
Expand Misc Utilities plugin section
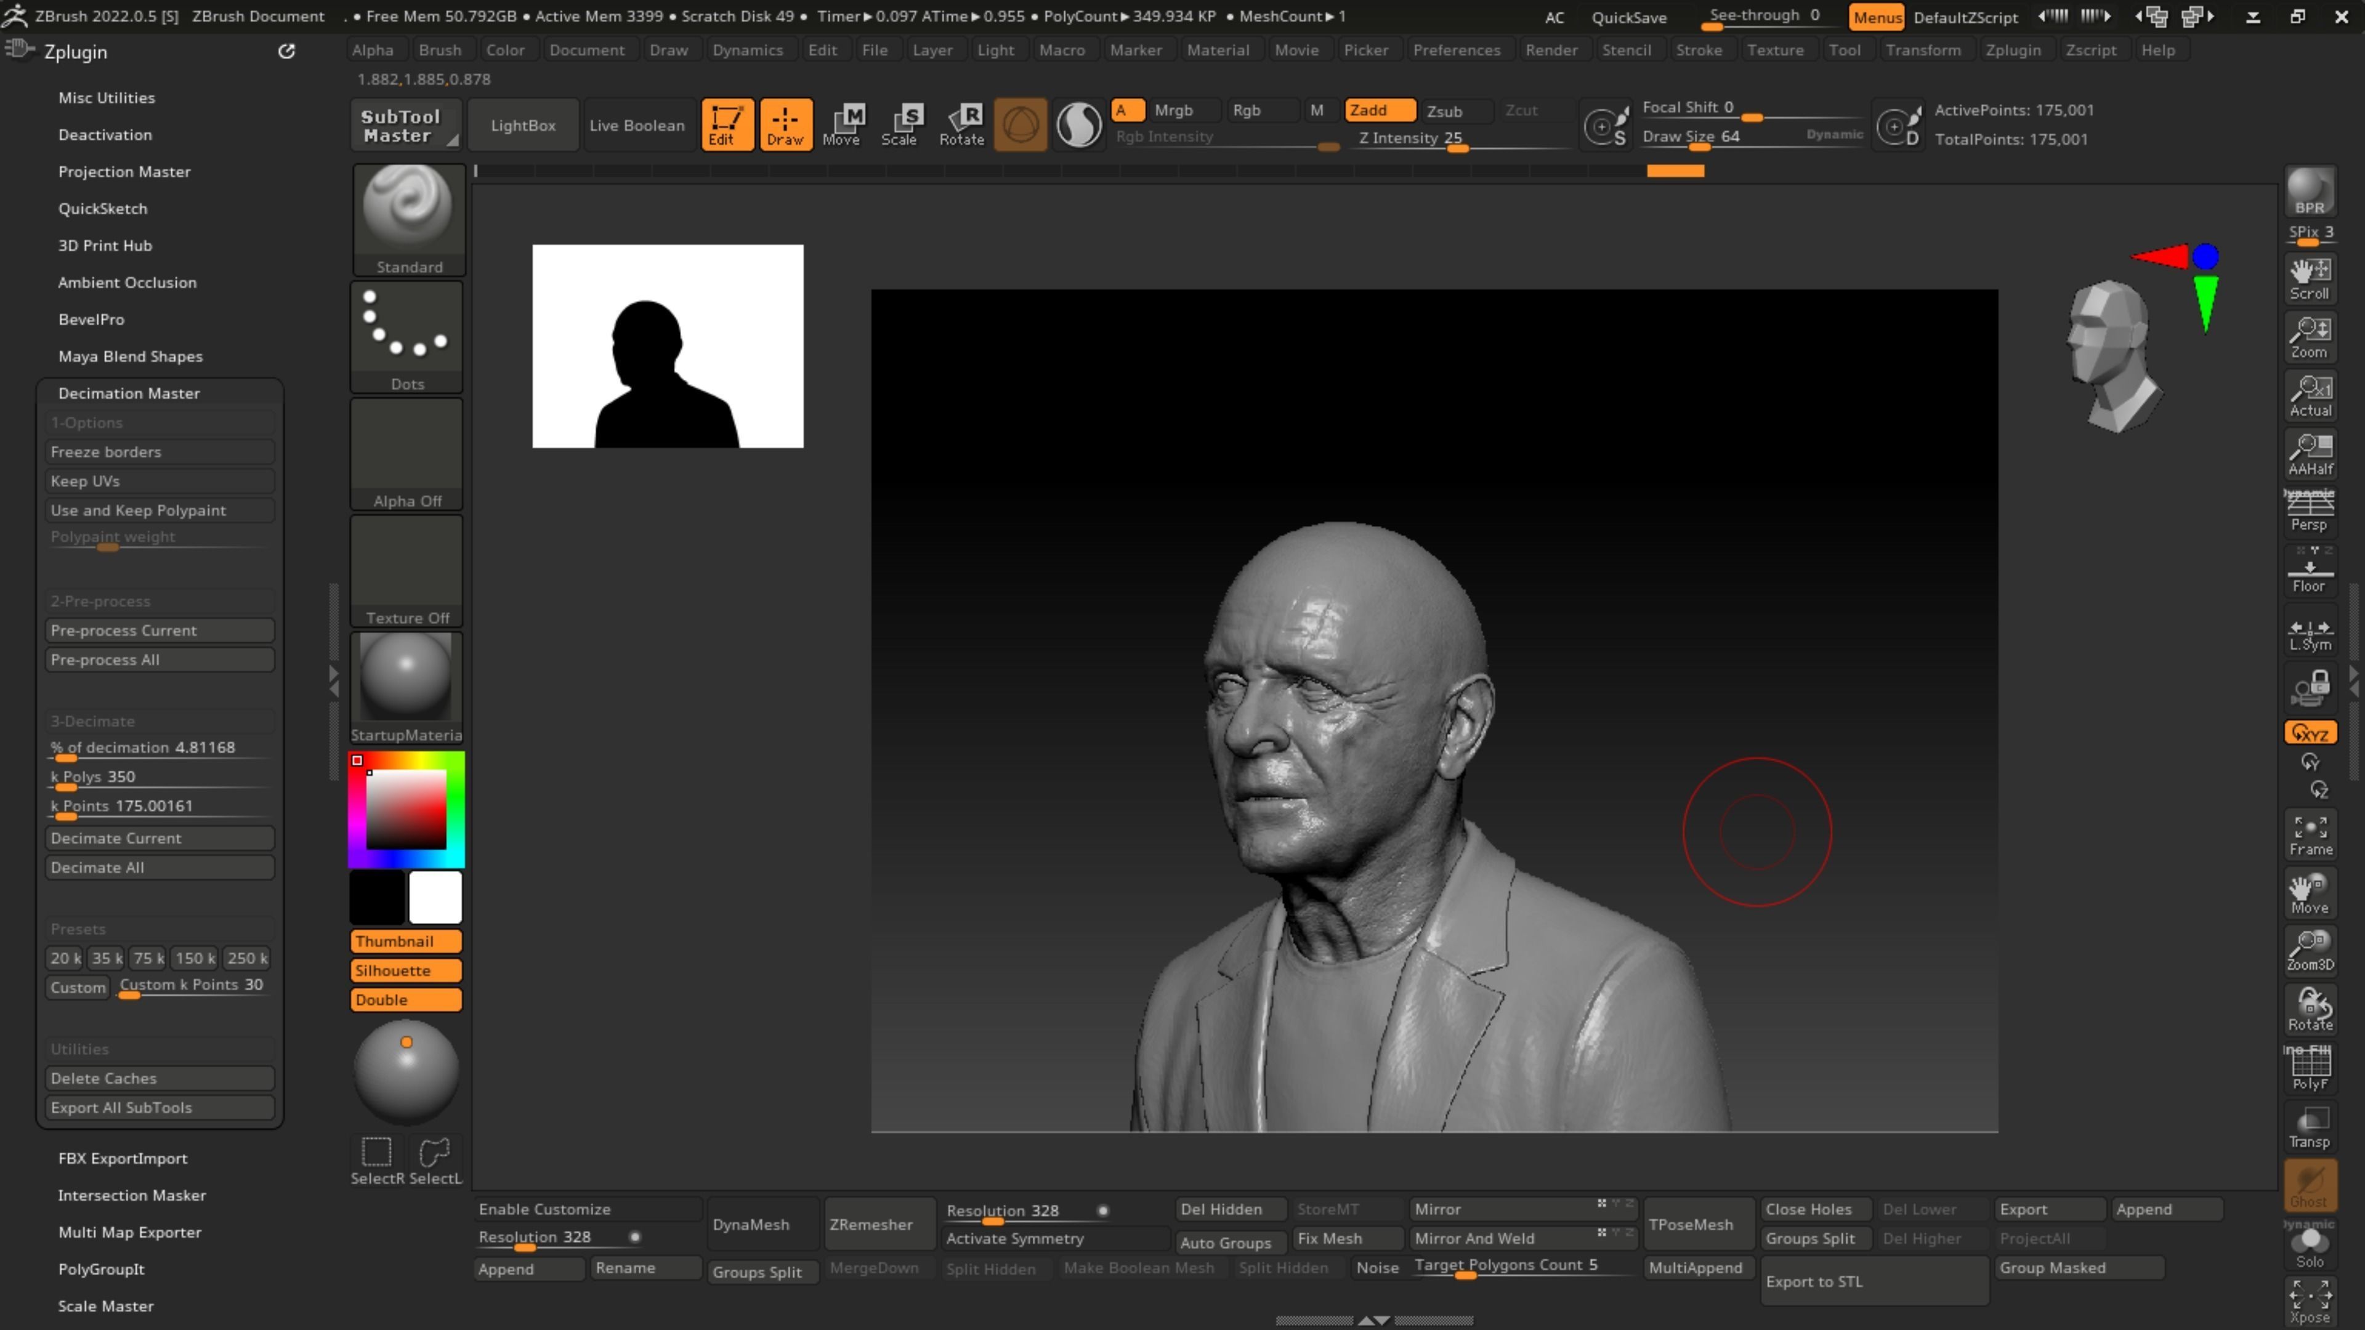click(107, 97)
